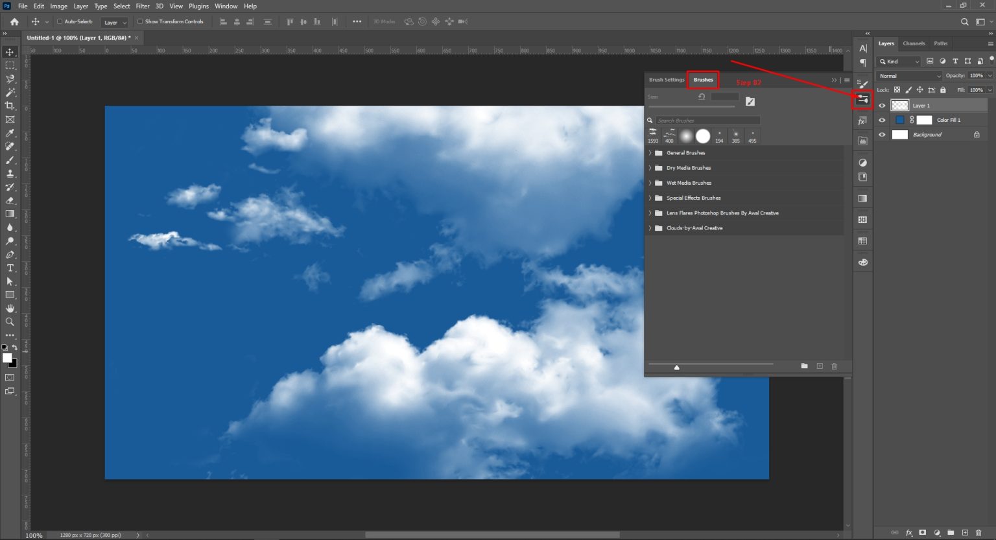Open the Character panel icon in dock

[862, 48]
